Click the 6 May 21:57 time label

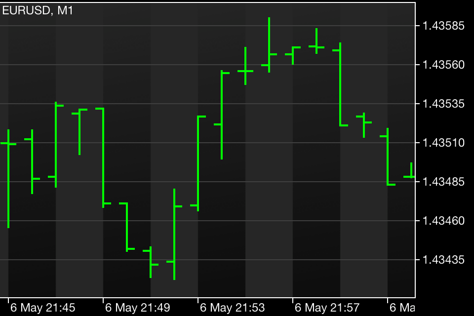(327, 308)
